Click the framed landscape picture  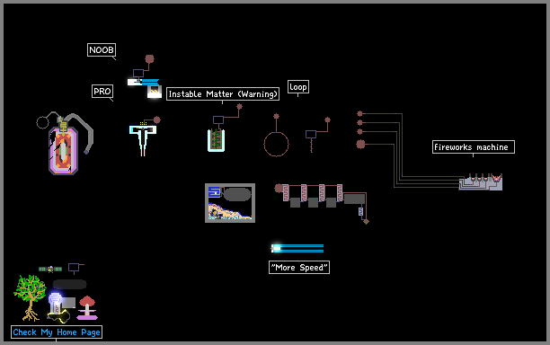(230, 203)
